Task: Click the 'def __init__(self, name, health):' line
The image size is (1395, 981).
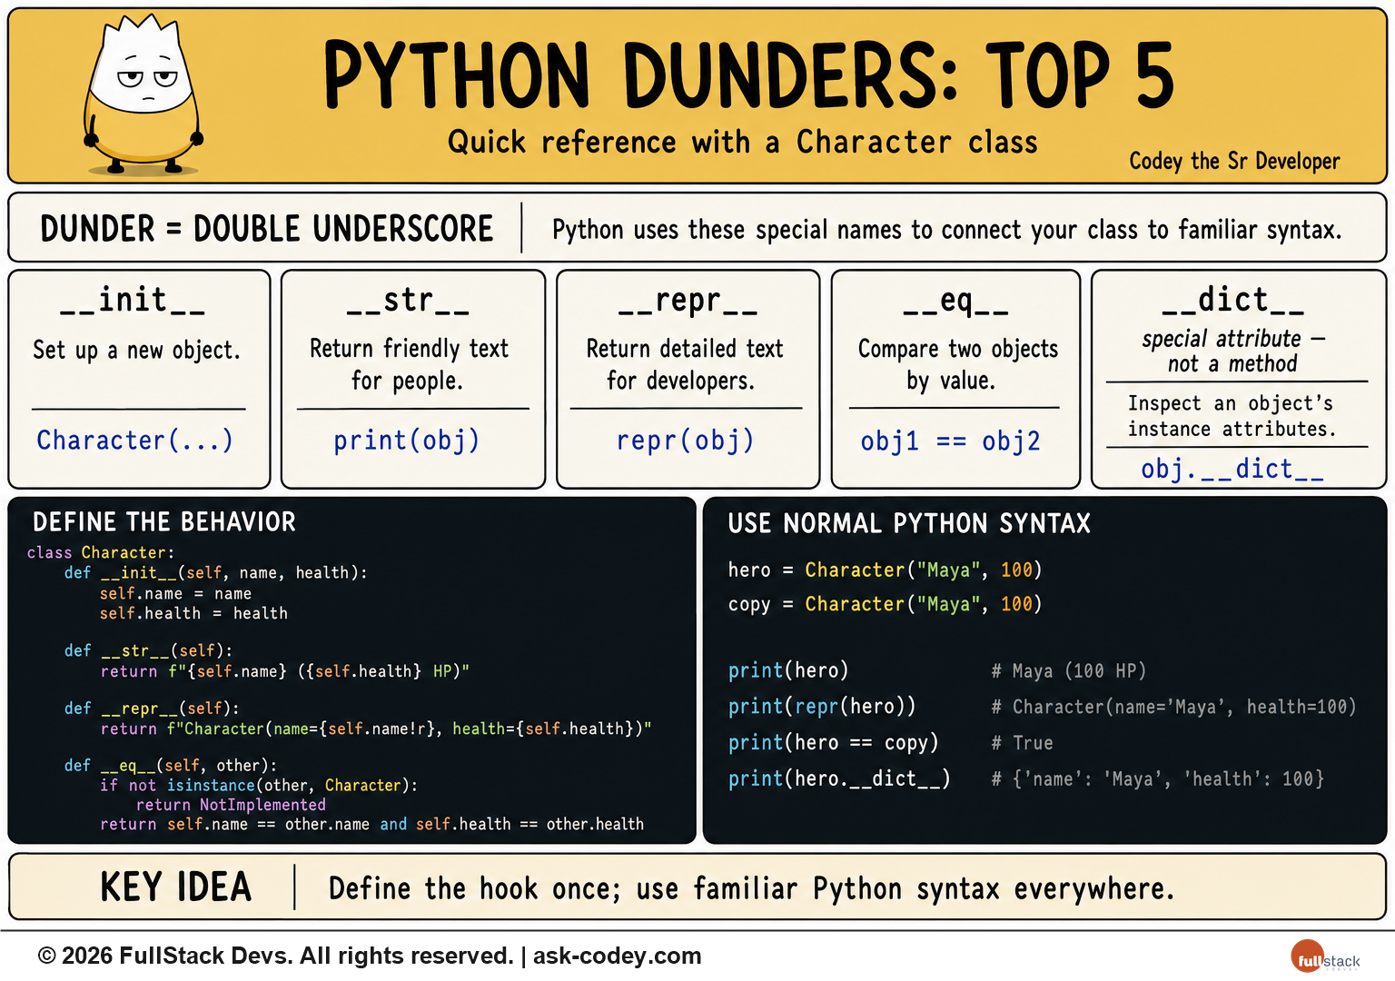Action: [216, 573]
